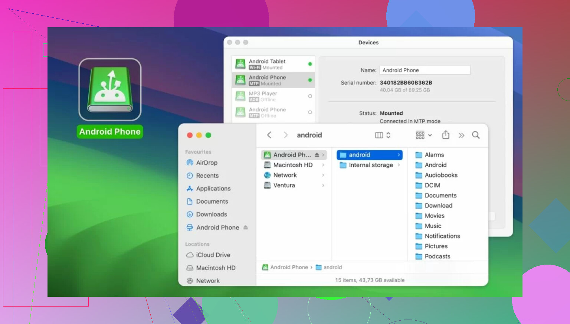The width and height of the screenshot is (570, 324).
Task: Go forward in the Finder window
Action: click(x=285, y=135)
